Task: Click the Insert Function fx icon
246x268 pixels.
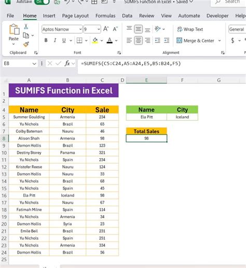Action: [67, 64]
